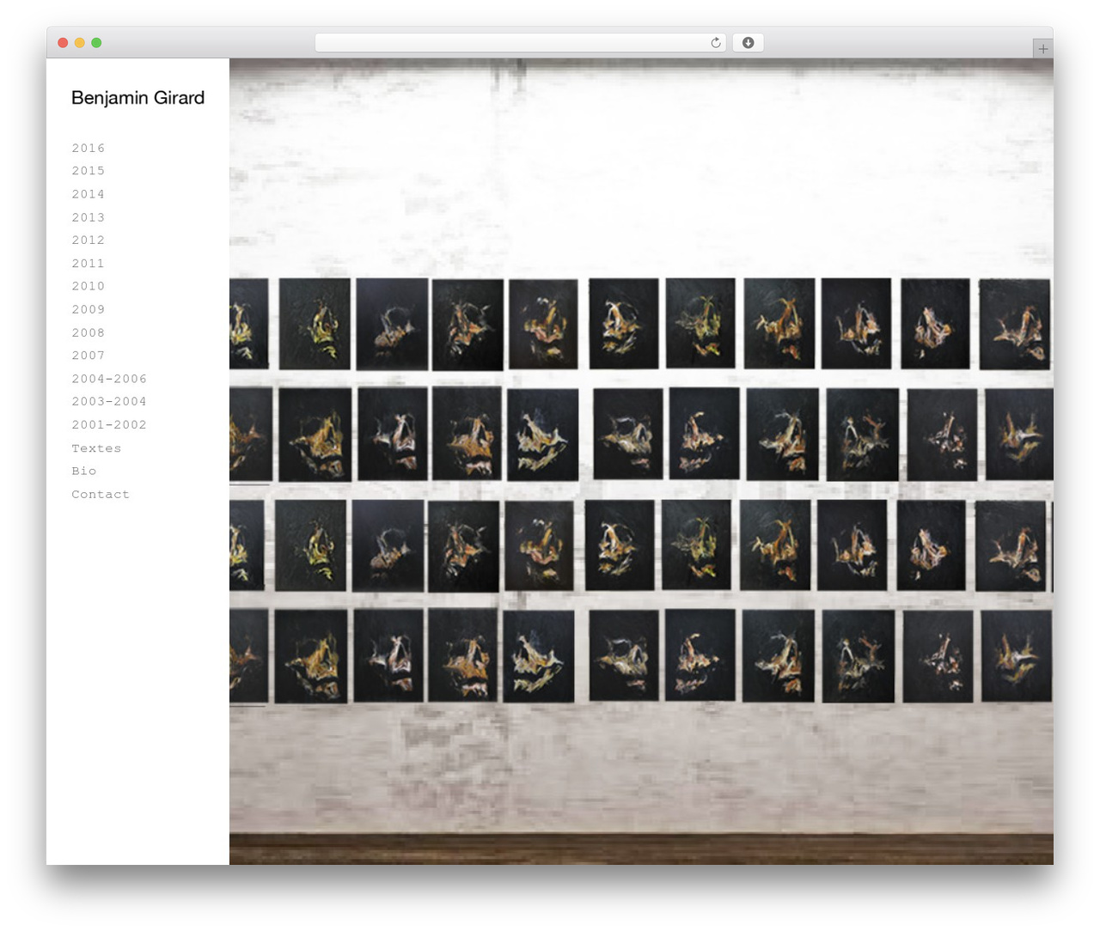Screen dimensions: 1100x931
Task: Click inside the browser address bar
Action: [520, 43]
